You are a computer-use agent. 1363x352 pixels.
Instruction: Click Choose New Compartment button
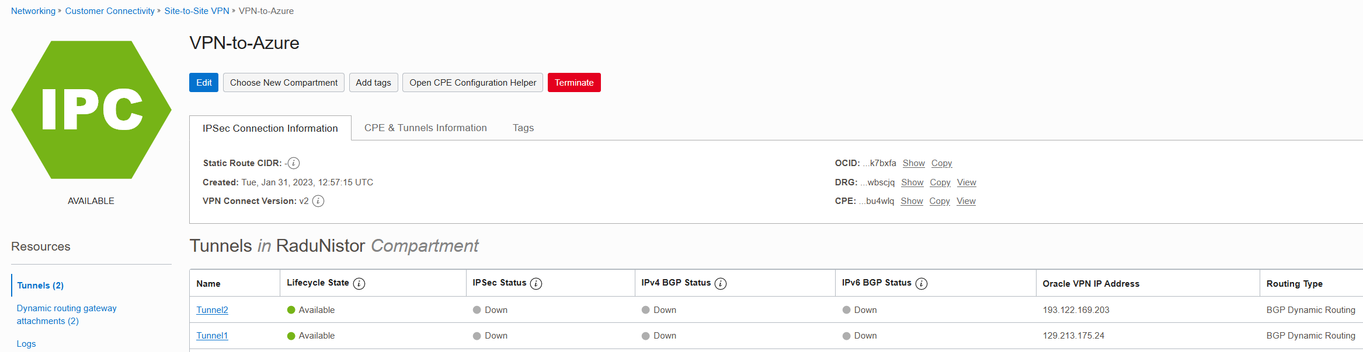coord(283,83)
